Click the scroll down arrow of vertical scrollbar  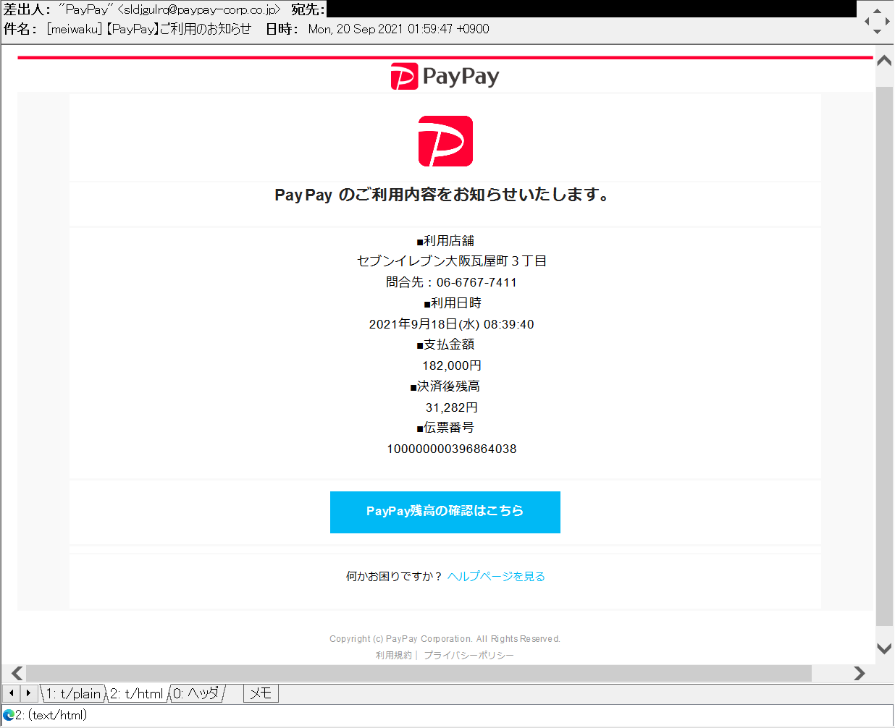coord(884,648)
